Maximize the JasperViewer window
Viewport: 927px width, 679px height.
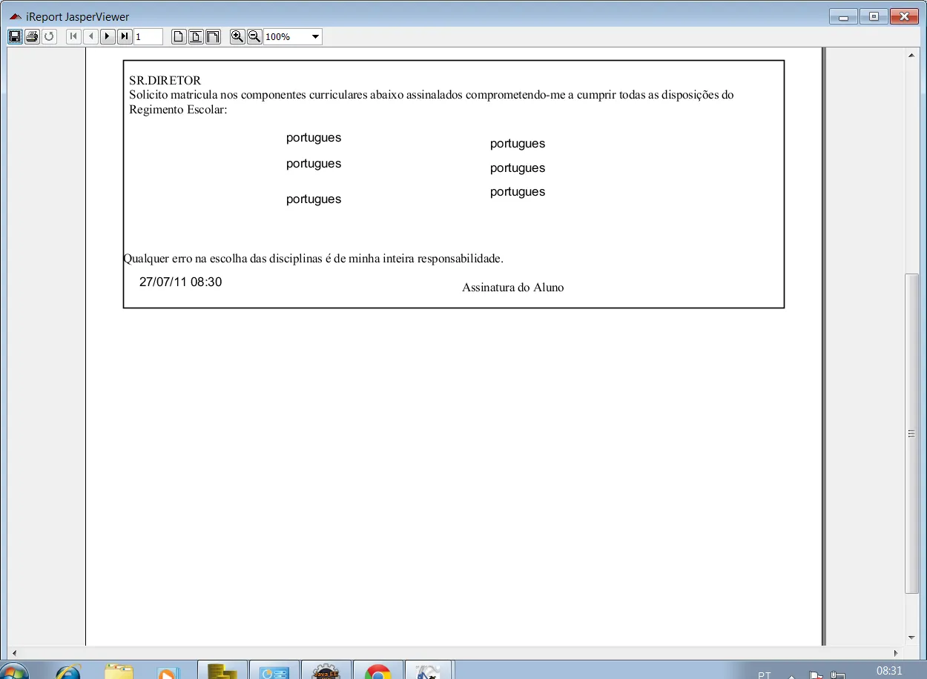pos(874,16)
